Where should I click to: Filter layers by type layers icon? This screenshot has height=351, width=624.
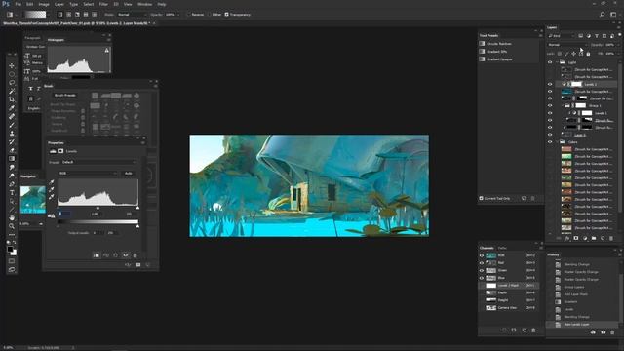coord(597,36)
